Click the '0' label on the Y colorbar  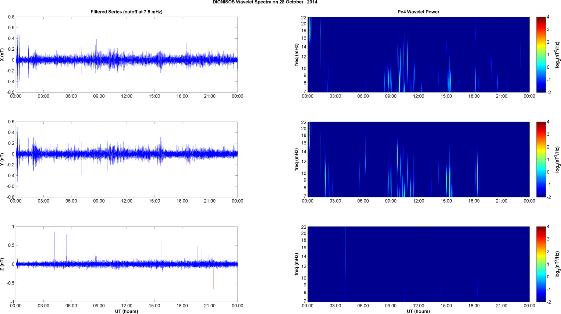[548, 172]
